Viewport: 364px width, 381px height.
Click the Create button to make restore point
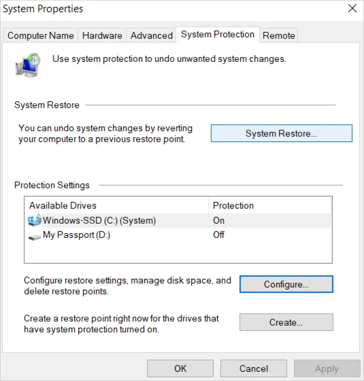(x=286, y=322)
